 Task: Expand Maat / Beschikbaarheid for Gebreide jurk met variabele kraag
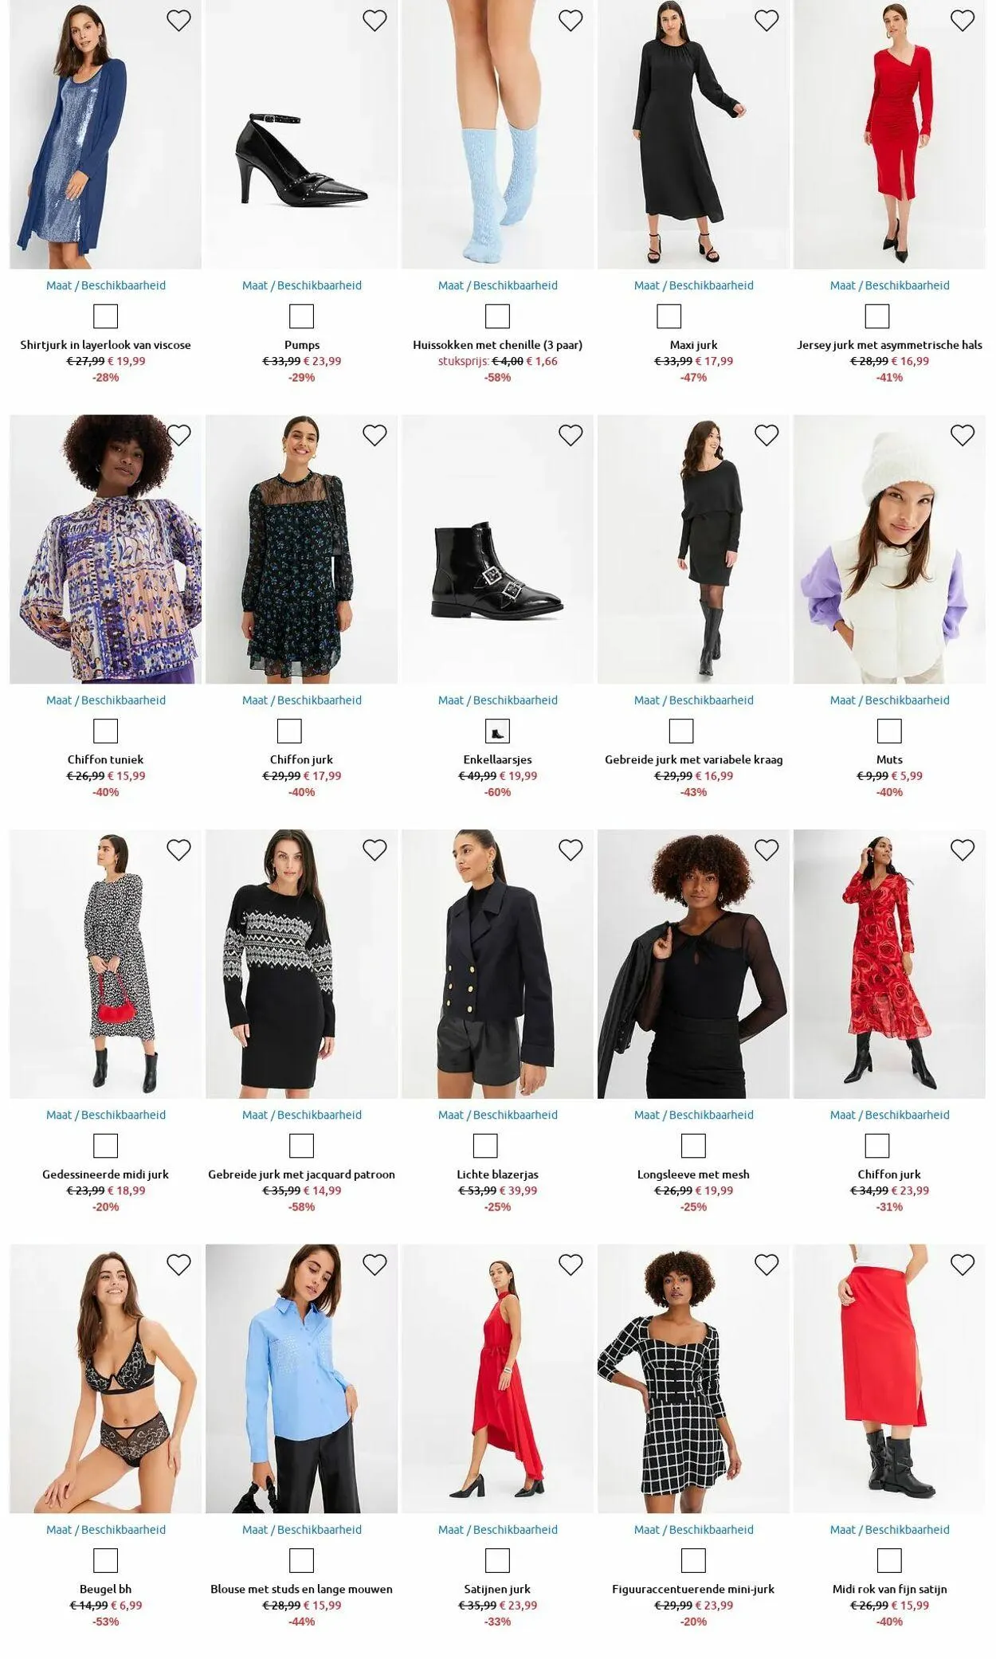(693, 700)
